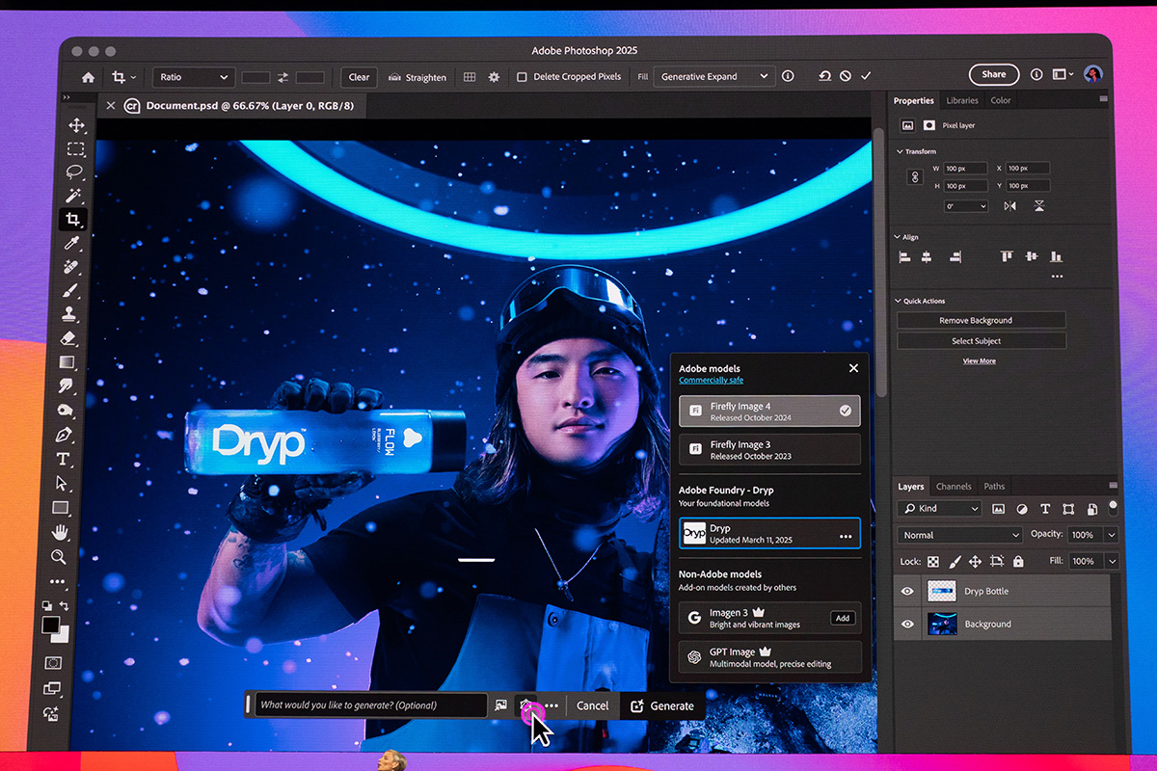
Task: Choose the GPT Image model
Action: click(x=769, y=657)
